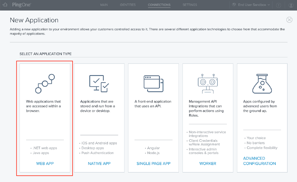Click the Single Page App browser icon
Image resolution: width=297 pixels, height=182 pixels.
pos(153,83)
